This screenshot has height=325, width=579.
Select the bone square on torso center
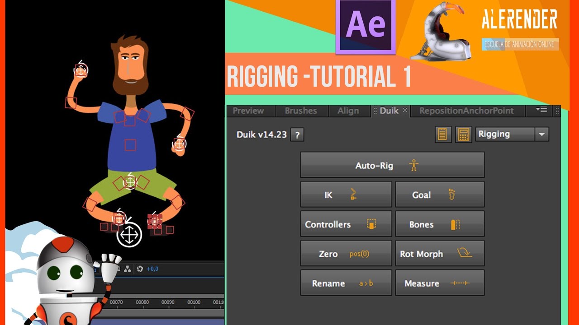(130, 145)
